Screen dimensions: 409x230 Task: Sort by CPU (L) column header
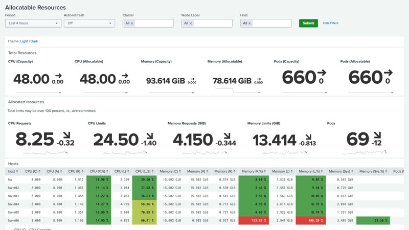tap(122, 171)
